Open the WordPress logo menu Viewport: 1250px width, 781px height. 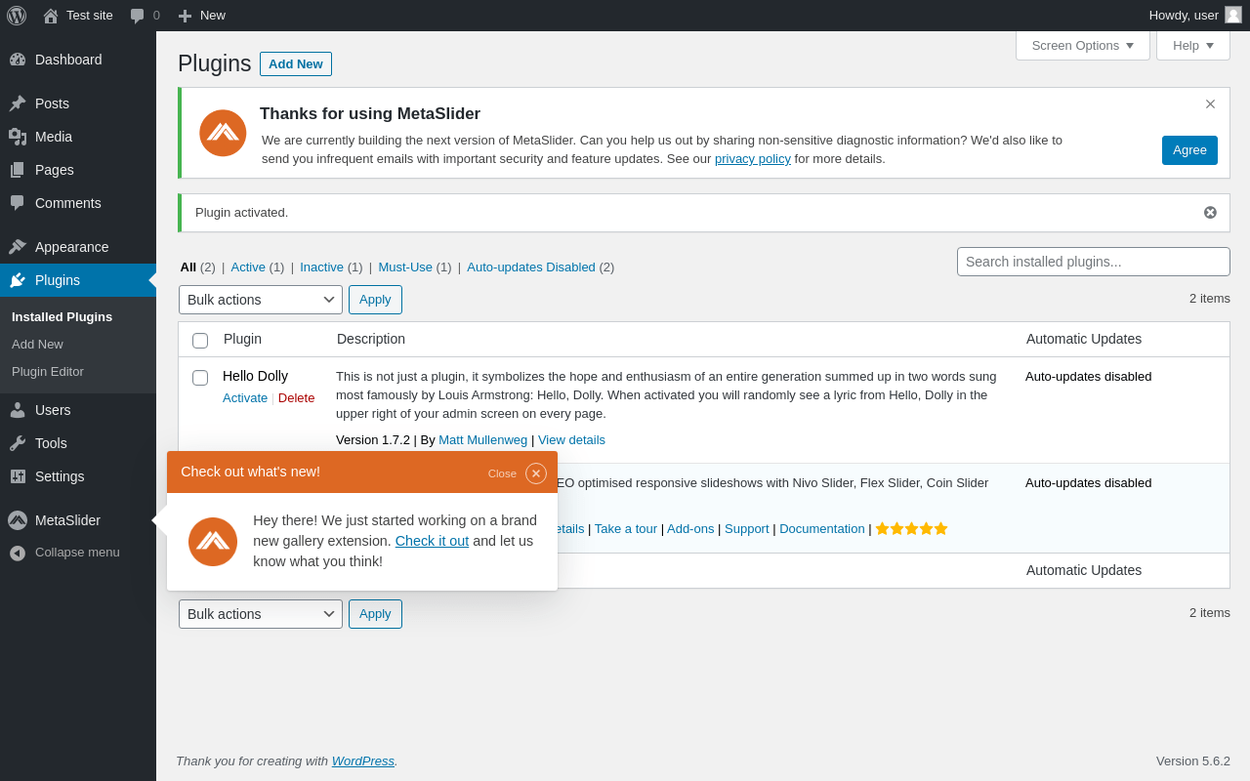17,16
